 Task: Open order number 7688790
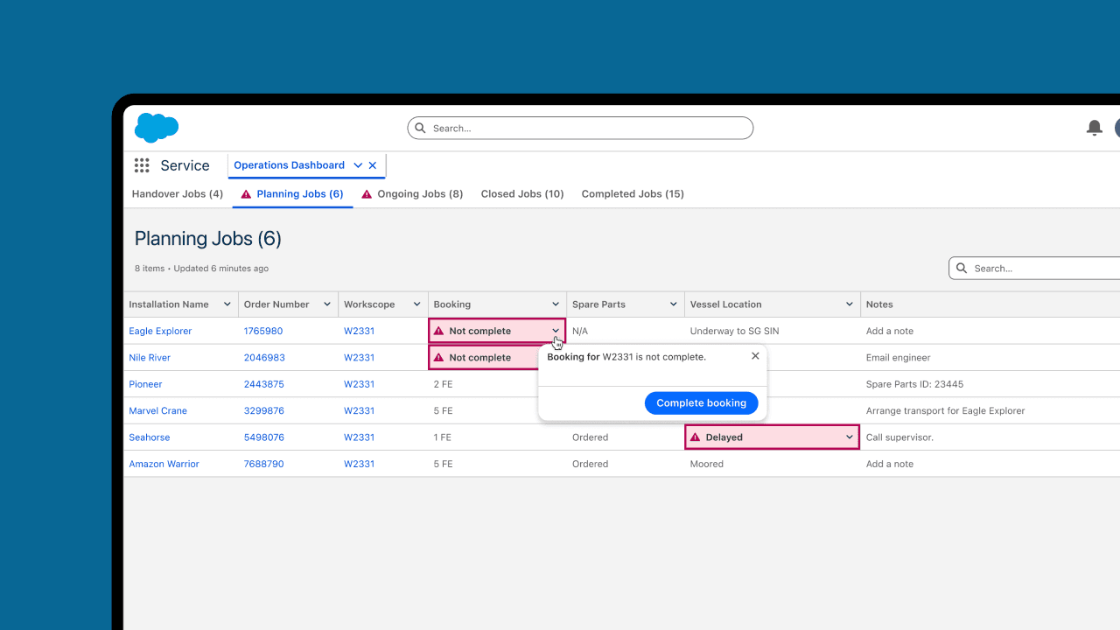[x=264, y=464]
